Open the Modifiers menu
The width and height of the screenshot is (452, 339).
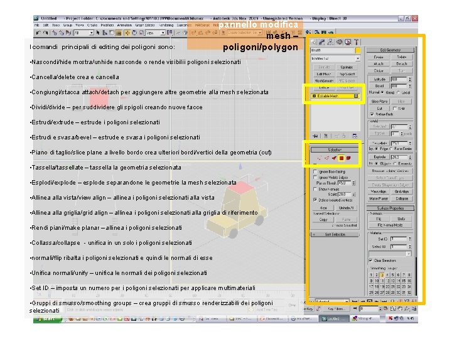click(x=107, y=25)
